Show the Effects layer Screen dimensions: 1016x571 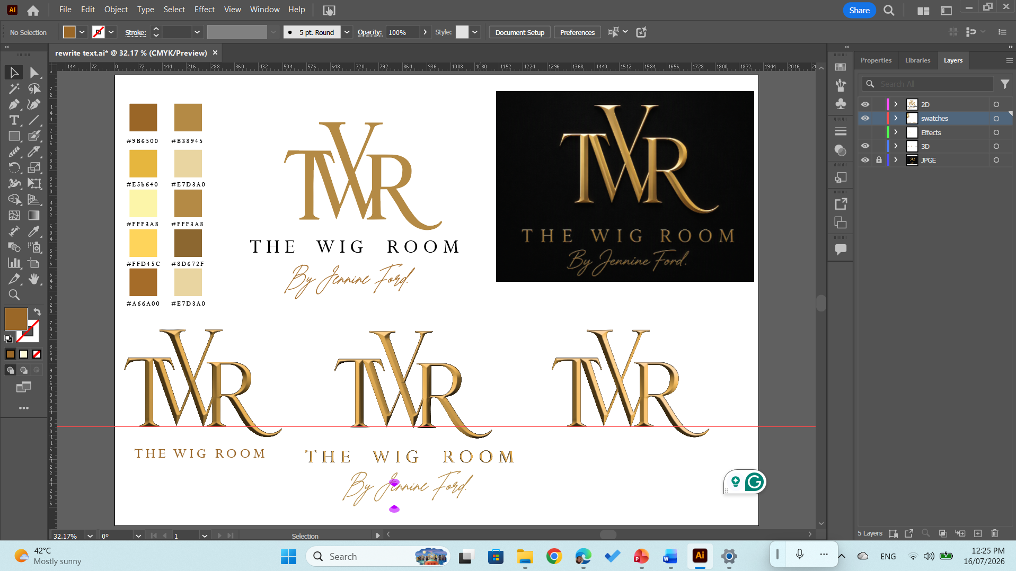point(865,132)
